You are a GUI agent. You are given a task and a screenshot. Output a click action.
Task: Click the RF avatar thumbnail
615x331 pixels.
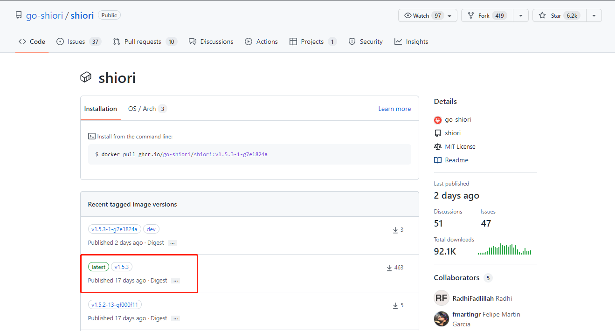pyautogui.click(x=441, y=298)
